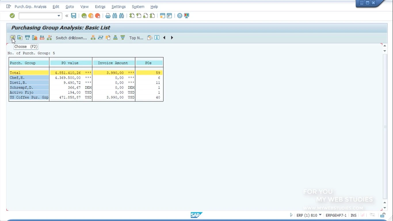Open the Purch.Grp. Analysis menu
The height and width of the screenshot is (221, 393).
pyautogui.click(x=30, y=7)
